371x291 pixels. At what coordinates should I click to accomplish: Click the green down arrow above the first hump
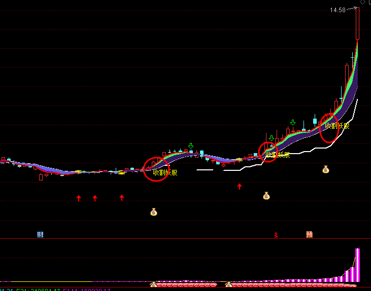pos(191,146)
